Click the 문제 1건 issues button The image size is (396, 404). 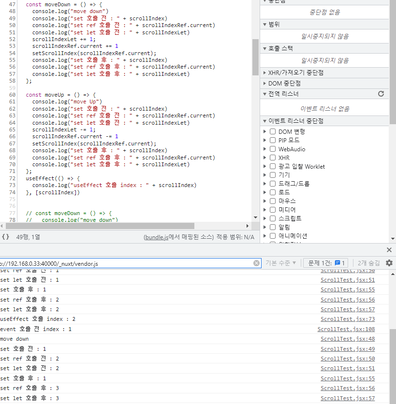point(326,263)
